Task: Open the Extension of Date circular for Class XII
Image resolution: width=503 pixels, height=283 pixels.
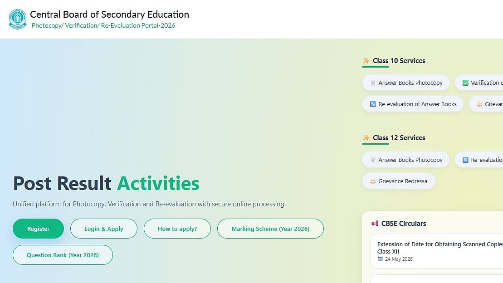Action: 437,251
